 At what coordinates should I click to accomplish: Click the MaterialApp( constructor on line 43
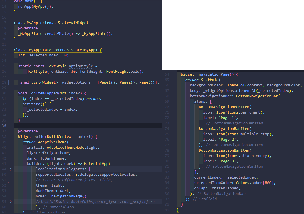tap(97, 163)
